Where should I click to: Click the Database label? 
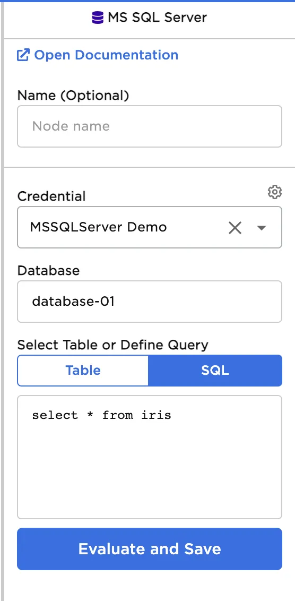point(48,271)
